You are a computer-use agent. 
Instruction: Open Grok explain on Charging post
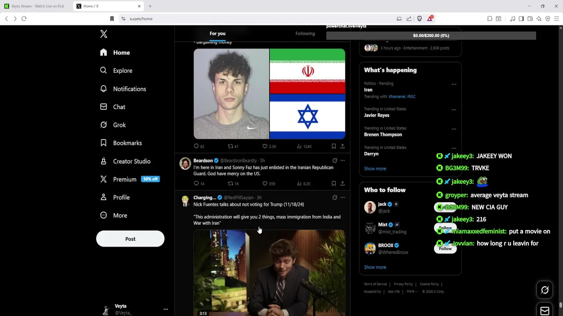335,197
